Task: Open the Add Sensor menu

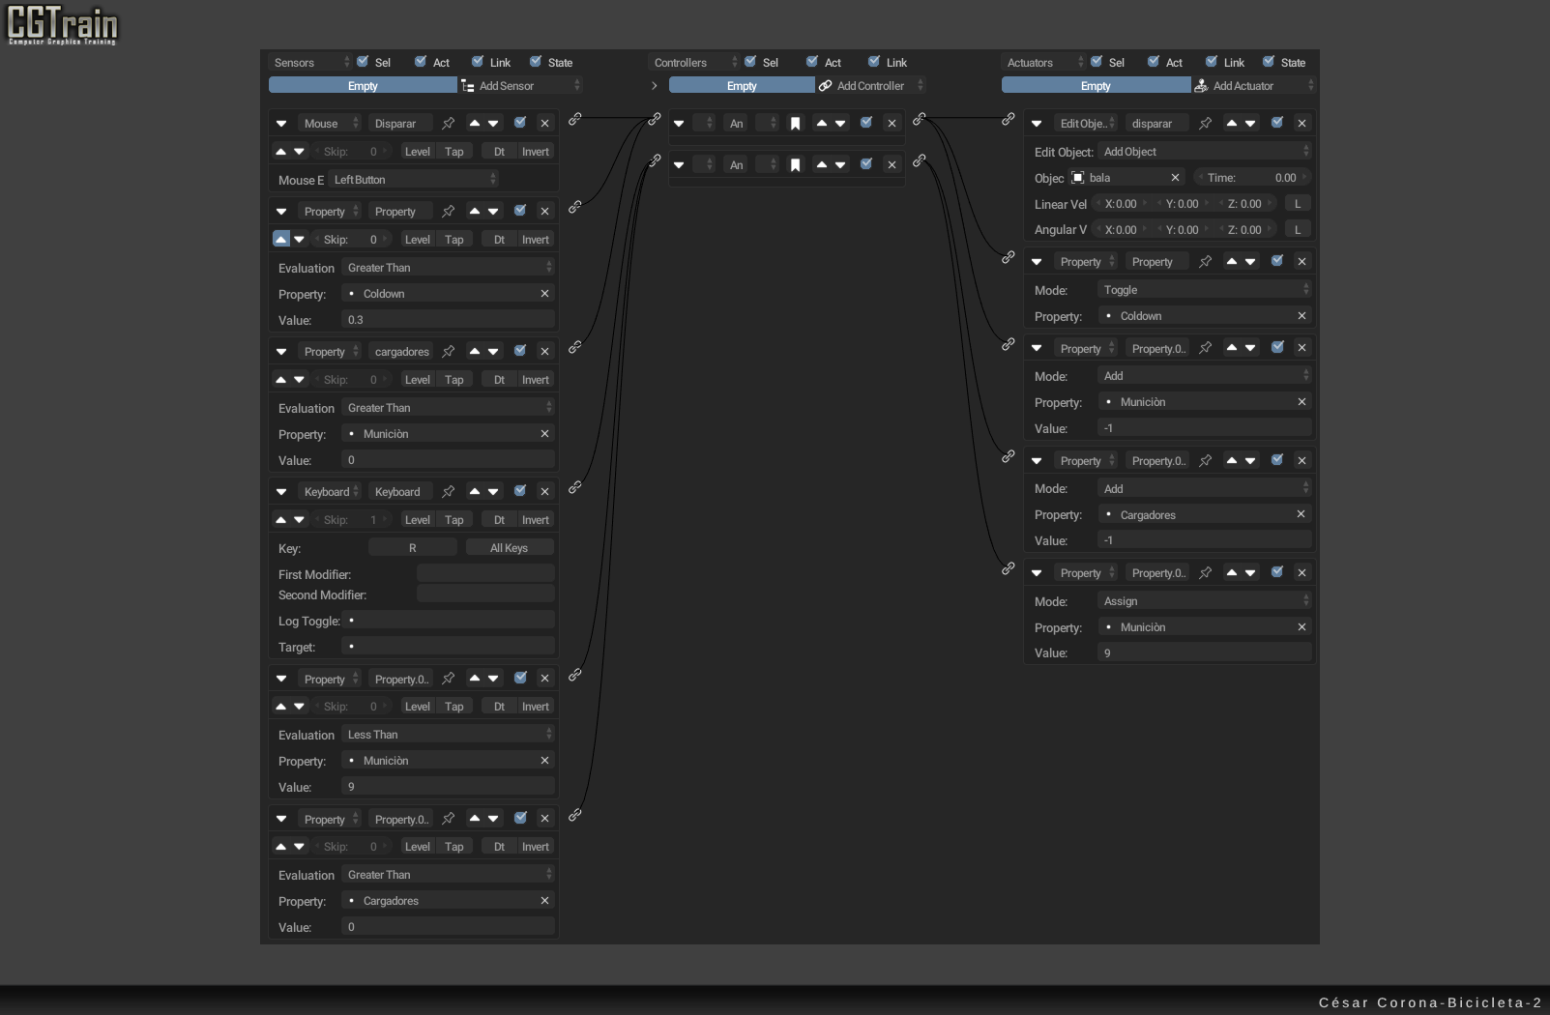Action: coord(520,86)
